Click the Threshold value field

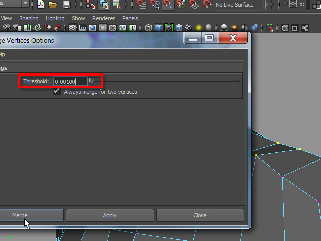pos(70,81)
